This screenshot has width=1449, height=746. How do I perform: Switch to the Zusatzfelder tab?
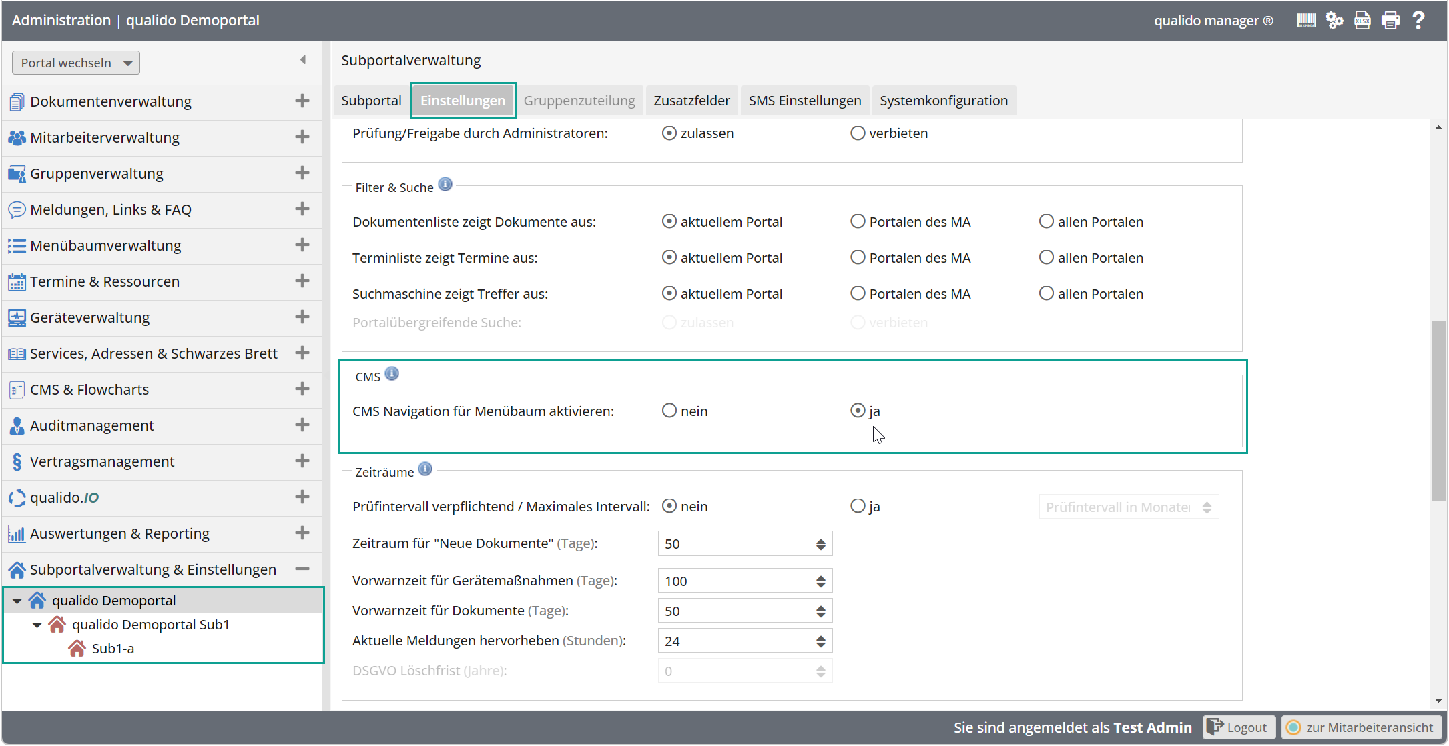[691, 101]
